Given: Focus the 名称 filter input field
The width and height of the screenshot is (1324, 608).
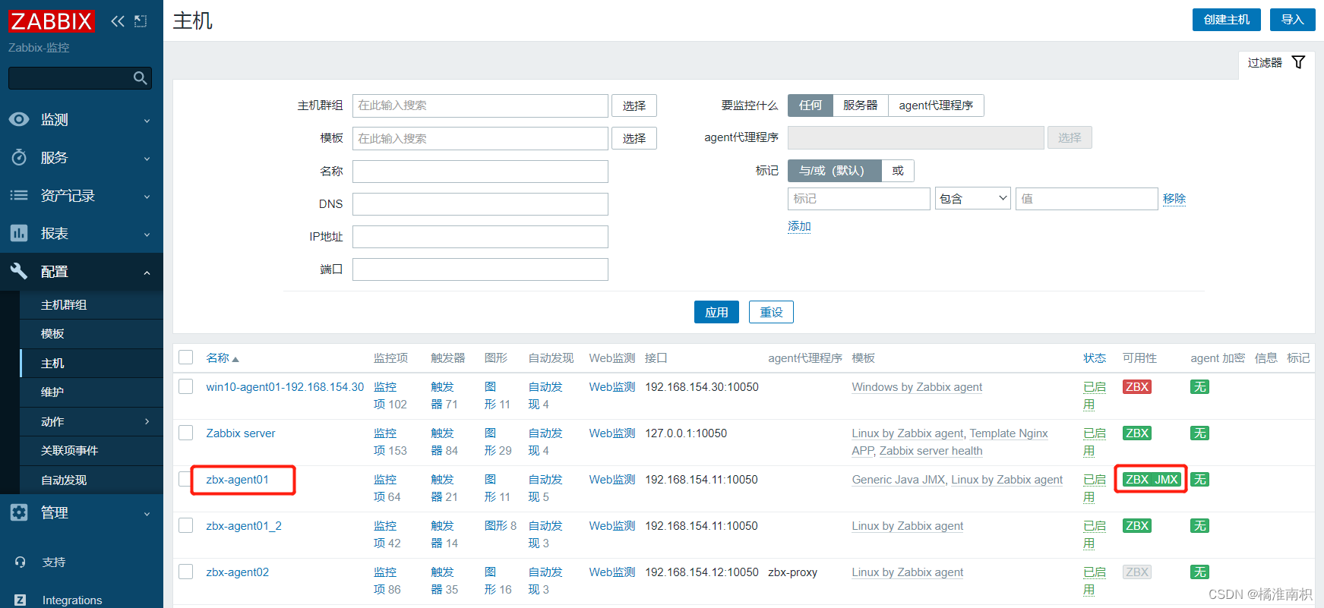Looking at the screenshot, I should point(480,172).
